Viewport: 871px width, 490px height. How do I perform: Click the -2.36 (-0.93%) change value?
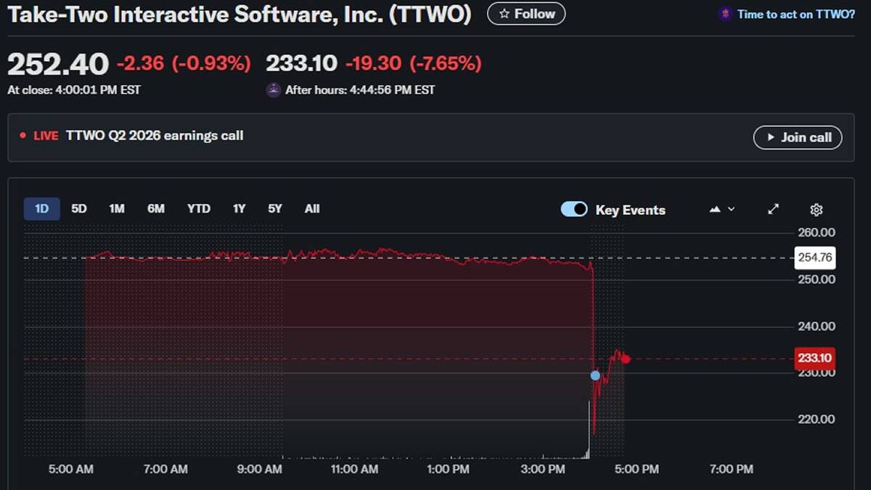click(x=184, y=64)
